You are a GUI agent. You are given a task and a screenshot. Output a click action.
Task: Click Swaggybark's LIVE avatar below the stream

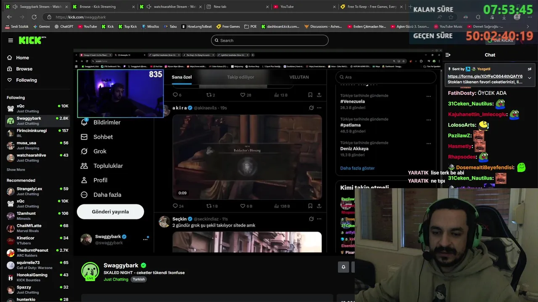pos(90,271)
